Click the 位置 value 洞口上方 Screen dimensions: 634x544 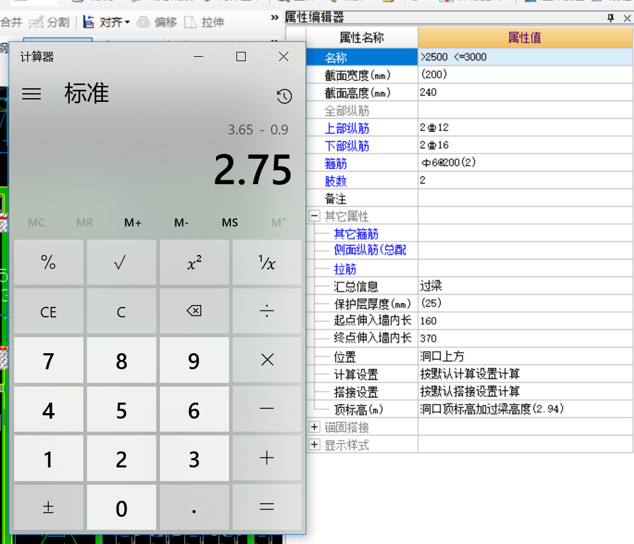(525, 356)
